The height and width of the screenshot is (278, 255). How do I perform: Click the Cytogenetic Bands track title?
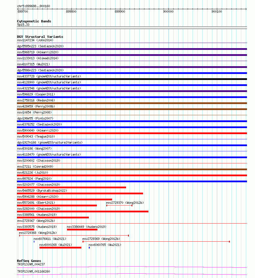point(34,21)
